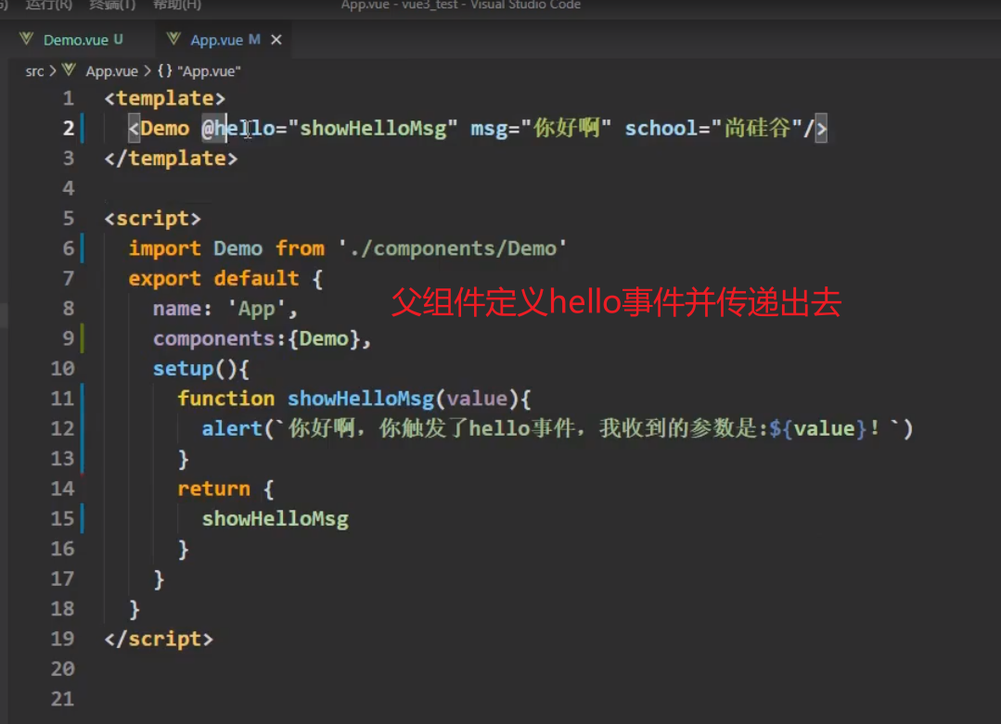This screenshot has width=1001, height=724.
Task: Switch to the Demo.vue tab
Action: tap(75, 40)
